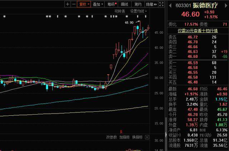Viewport: 229px width, 151px height.
Task: Select the 画线 drawing tools item
Action: pos(125,4)
